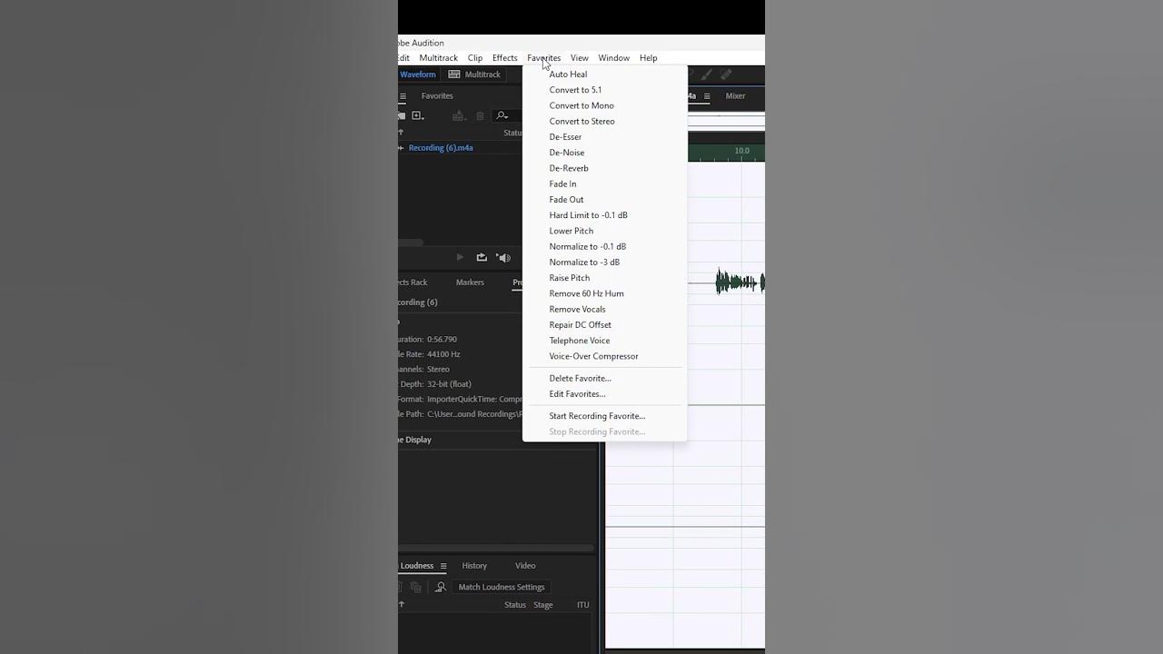Screen dimensions: 1163x654
Task: Click the grayed trash icon in Files panel
Action: click(x=481, y=116)
